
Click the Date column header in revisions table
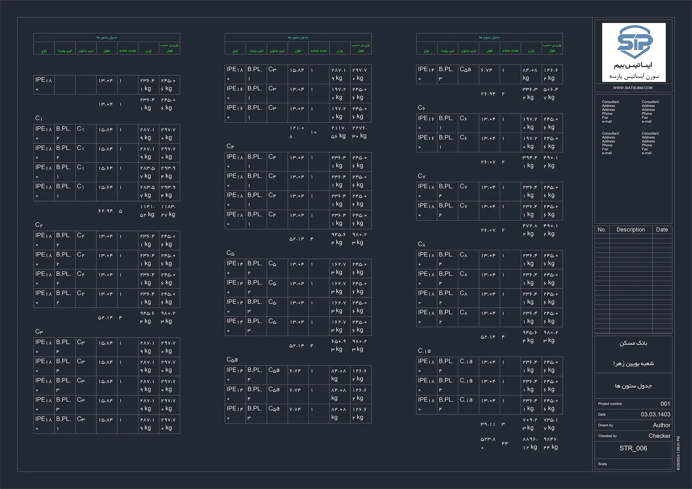(662, 230)
